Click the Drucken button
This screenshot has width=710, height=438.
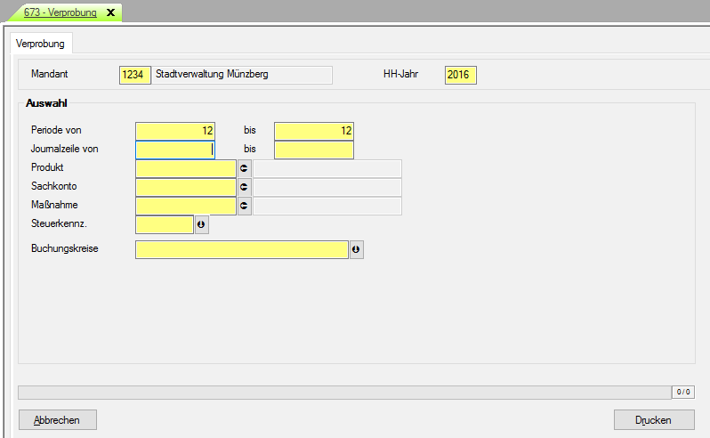[654, 419]
